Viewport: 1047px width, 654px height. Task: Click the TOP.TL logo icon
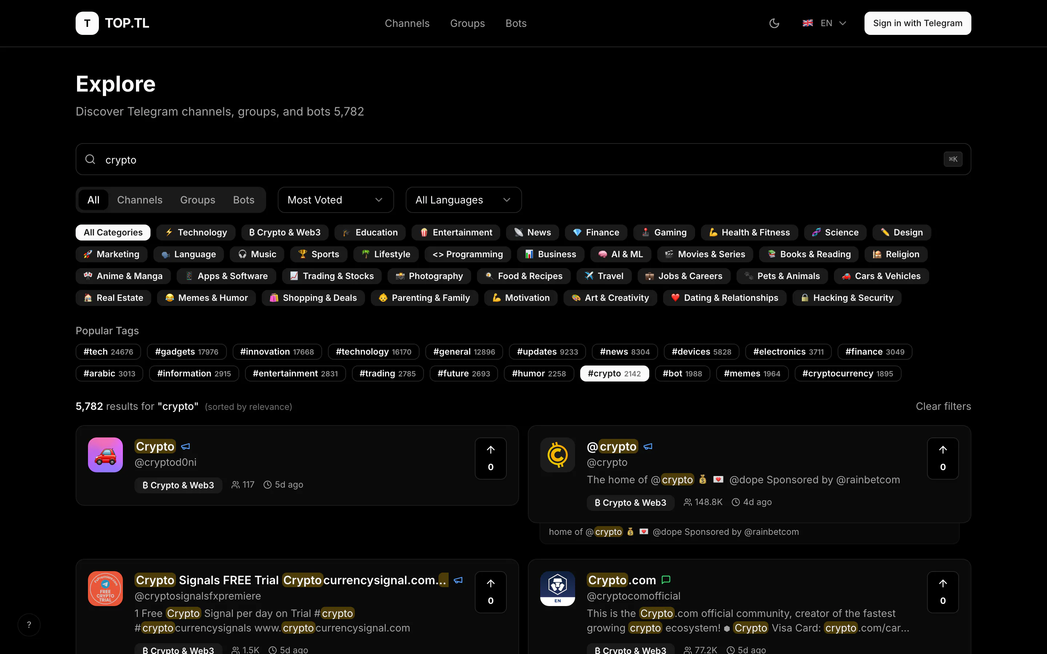click(x=87, y=23)
